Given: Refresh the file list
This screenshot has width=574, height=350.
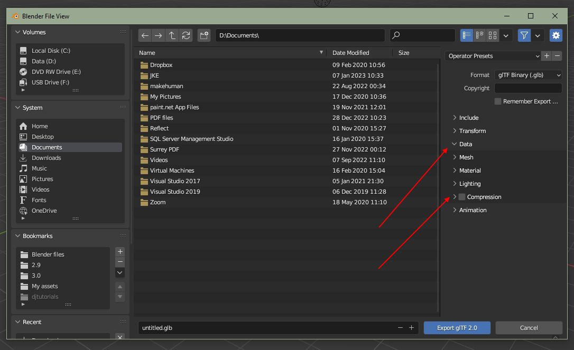Looking at the screenshot, I should [x=186, y=35].
